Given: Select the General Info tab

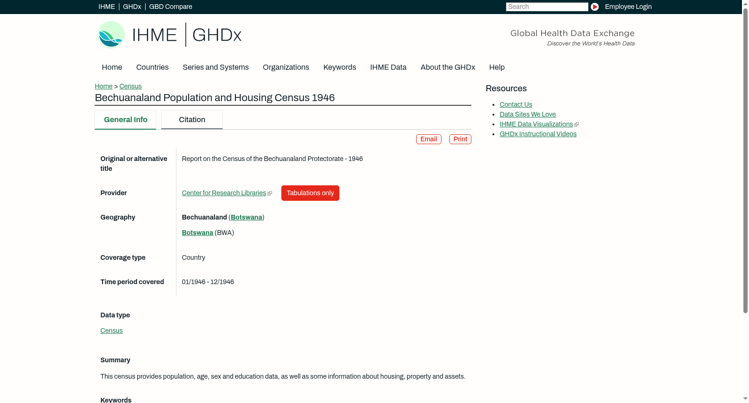Looking at the screenshot, I should [125, 120].
